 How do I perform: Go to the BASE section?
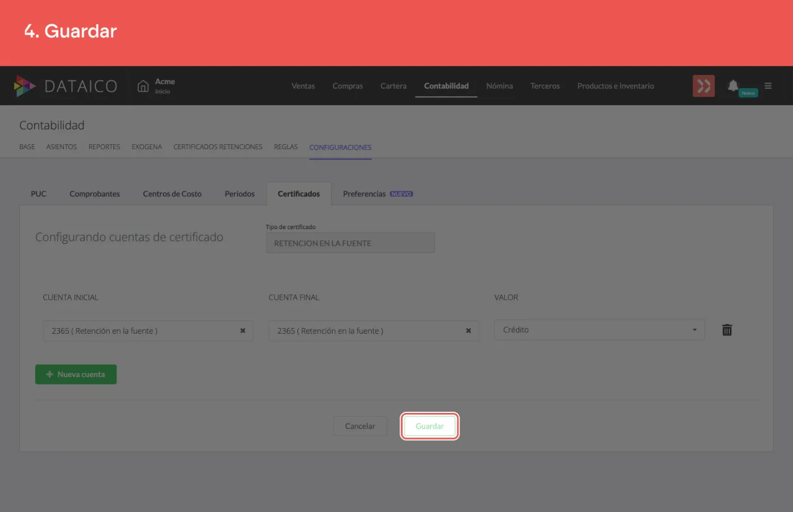coord(27,147)
